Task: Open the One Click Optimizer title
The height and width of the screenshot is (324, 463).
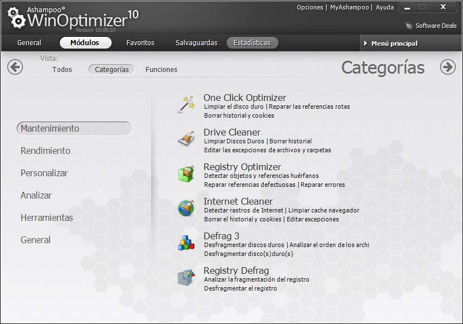Action: pos(245,98)
